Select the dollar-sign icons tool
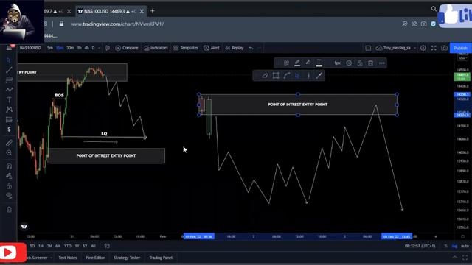 (x=9, y=130)
